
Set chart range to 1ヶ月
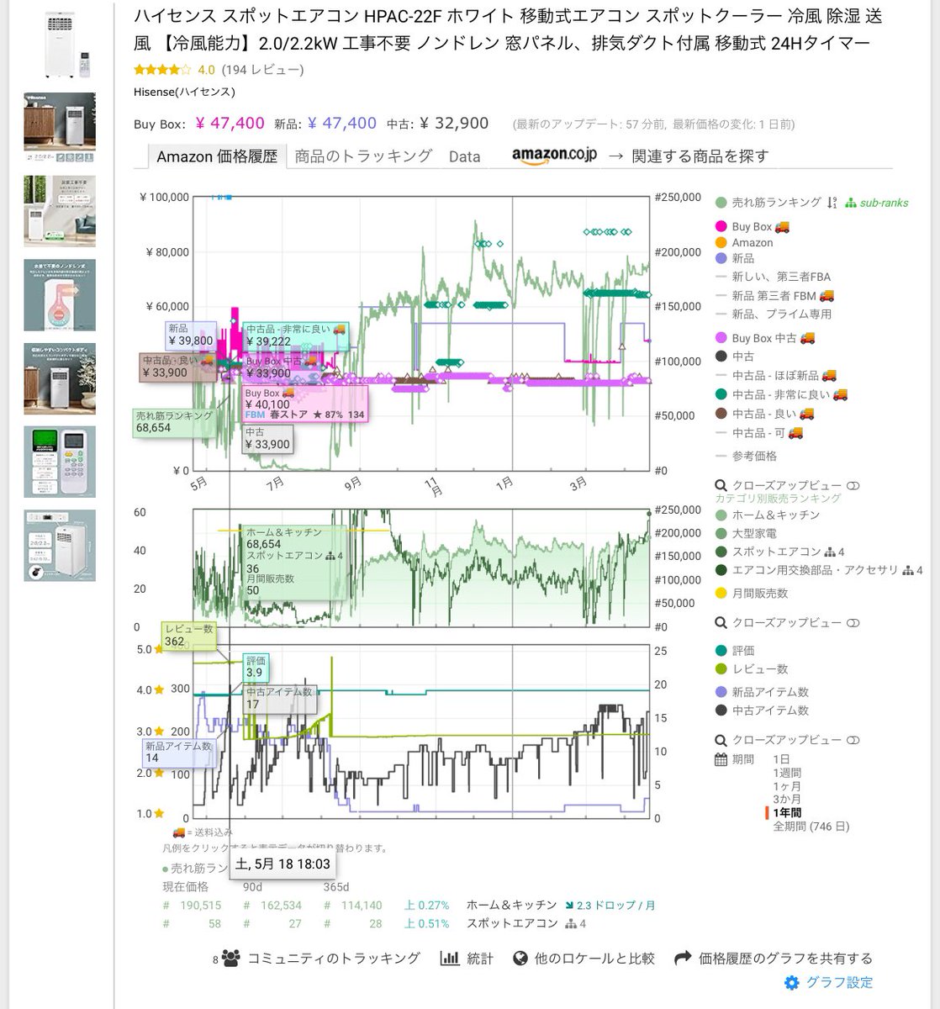point(787,786)
